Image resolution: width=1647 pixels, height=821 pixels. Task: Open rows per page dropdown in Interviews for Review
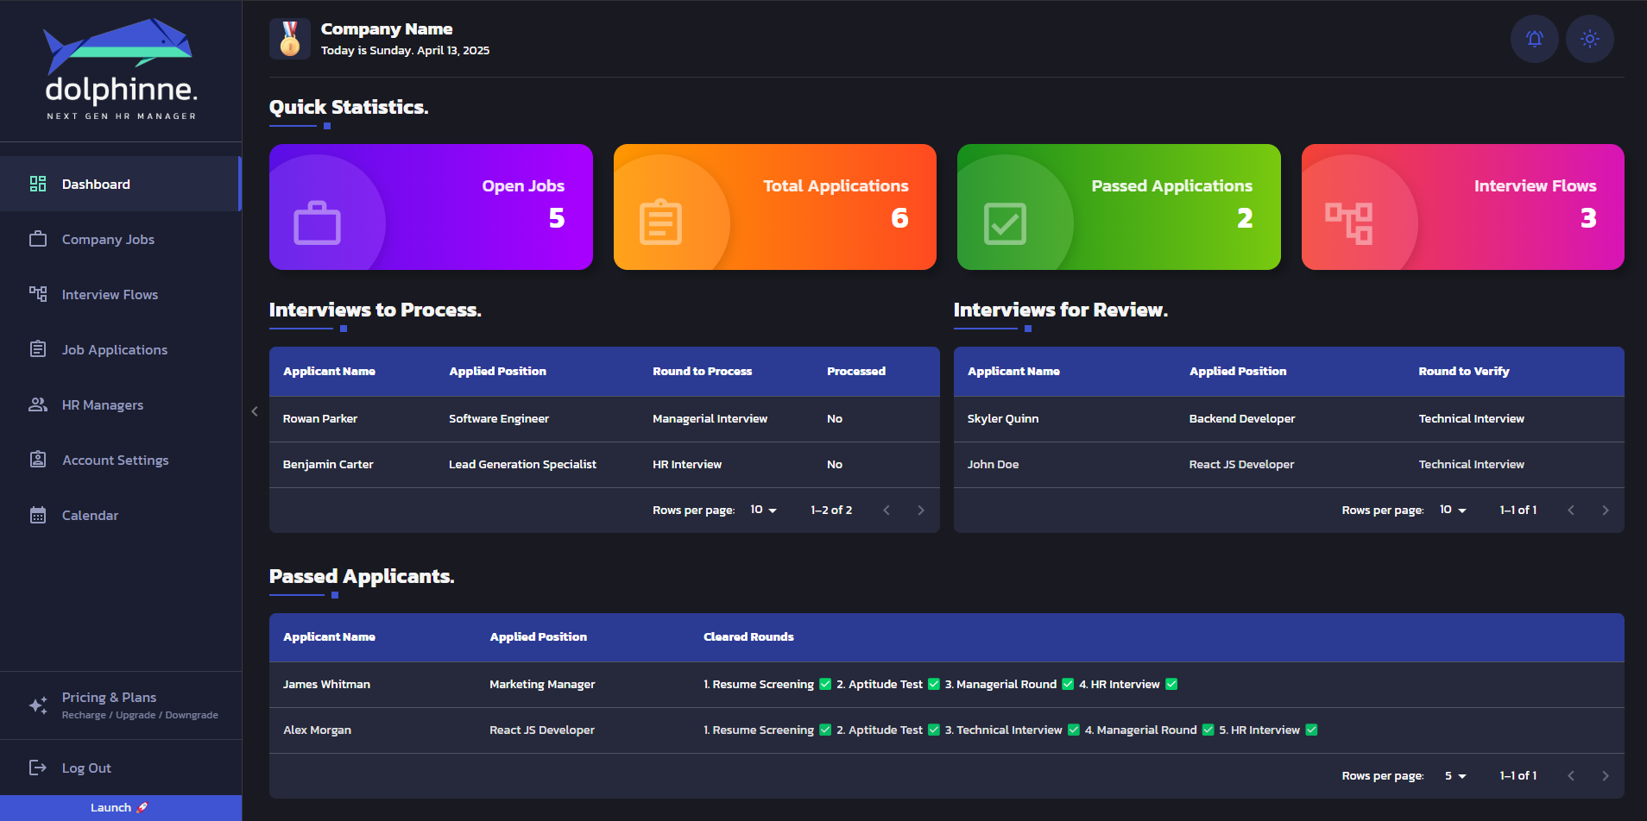coord(1453,511)
